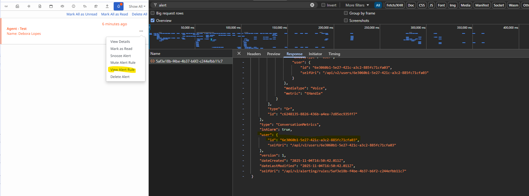The height and width of the screenshot is (196, 529).
Task: Expand the Show All dropdown
Action: click(x=137, y=6)
